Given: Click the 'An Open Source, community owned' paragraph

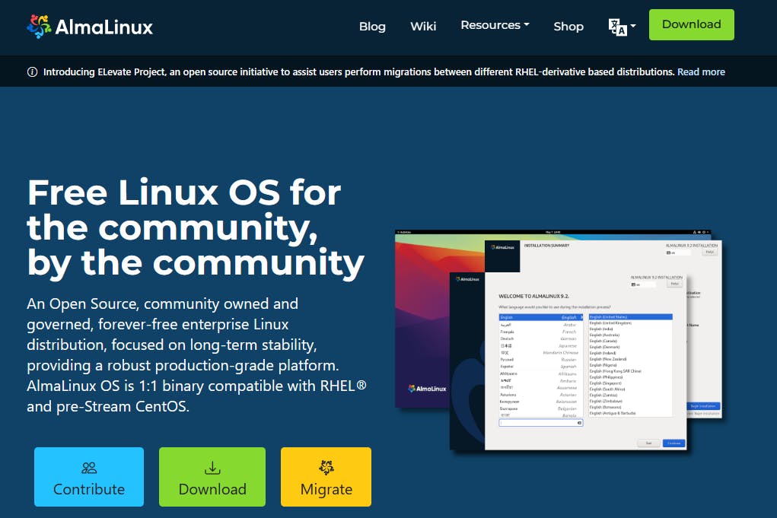Looking at the screenshot, I should point(197,355).
